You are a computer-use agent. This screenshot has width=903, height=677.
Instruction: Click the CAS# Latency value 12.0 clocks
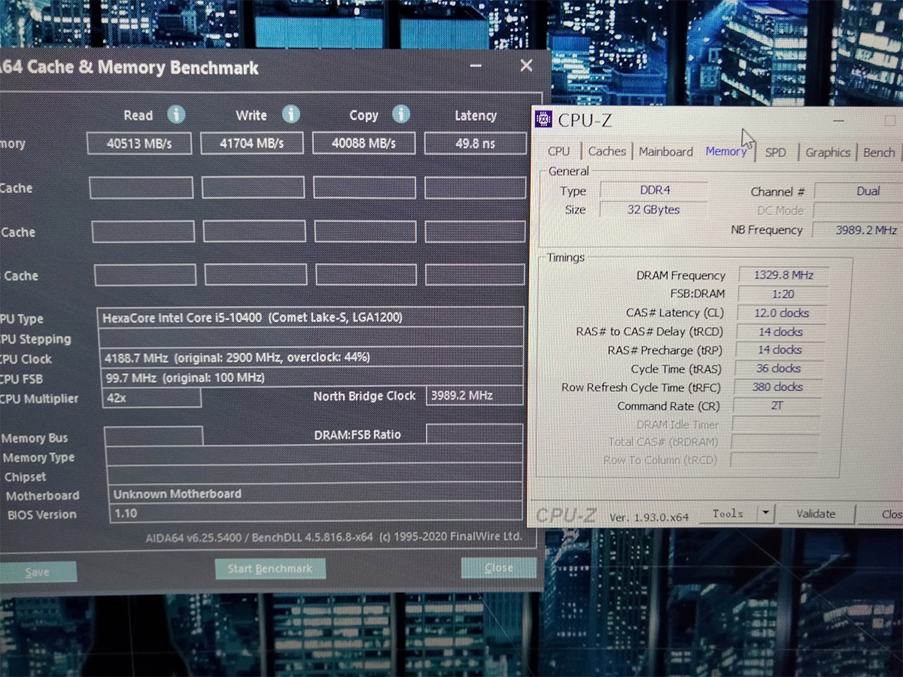coord(781,313)
